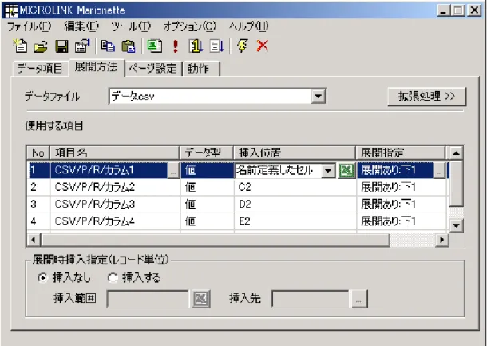Select the 挿入なし radio button
The image size is (487, 346).
click(x=42, y=277)
